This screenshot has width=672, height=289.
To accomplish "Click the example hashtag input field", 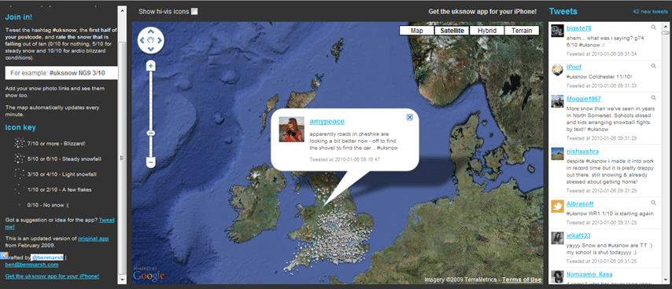I will click(61, 73).
